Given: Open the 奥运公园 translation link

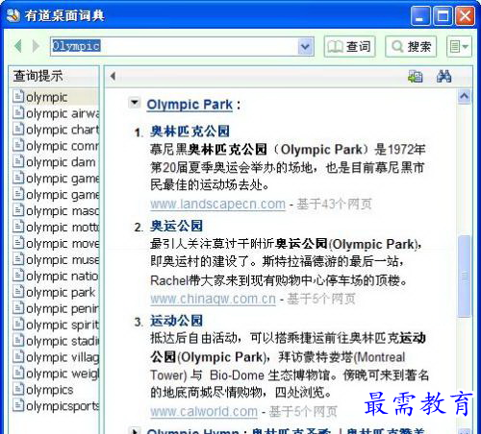Looking at the screenshot, I should tap(176, 226).
